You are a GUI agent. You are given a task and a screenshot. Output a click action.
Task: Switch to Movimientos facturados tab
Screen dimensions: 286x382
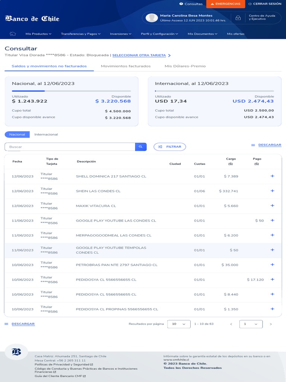[126, 66]
